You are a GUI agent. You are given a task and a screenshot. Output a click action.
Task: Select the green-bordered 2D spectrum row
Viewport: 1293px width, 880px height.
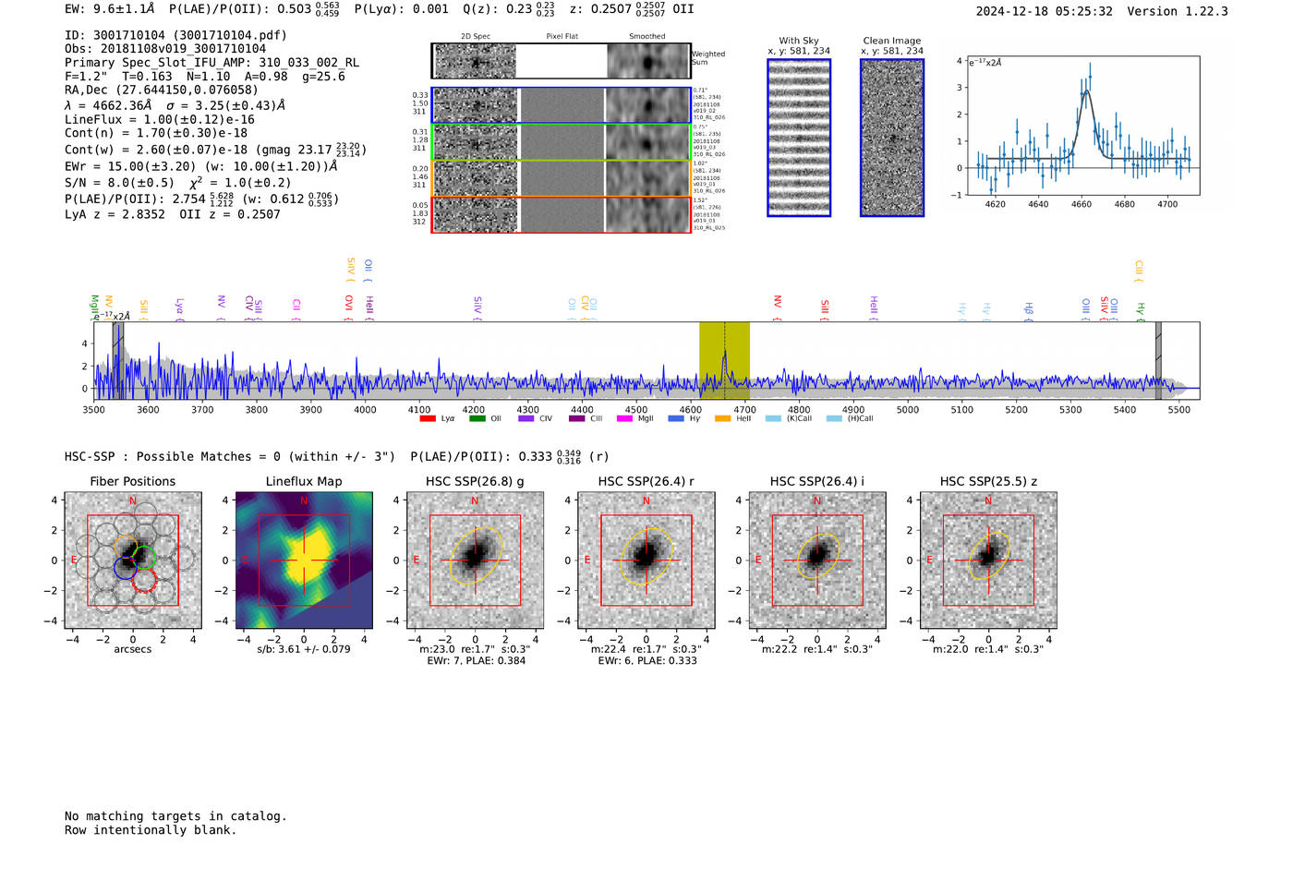pyautogui.click(x=562, y=142)
